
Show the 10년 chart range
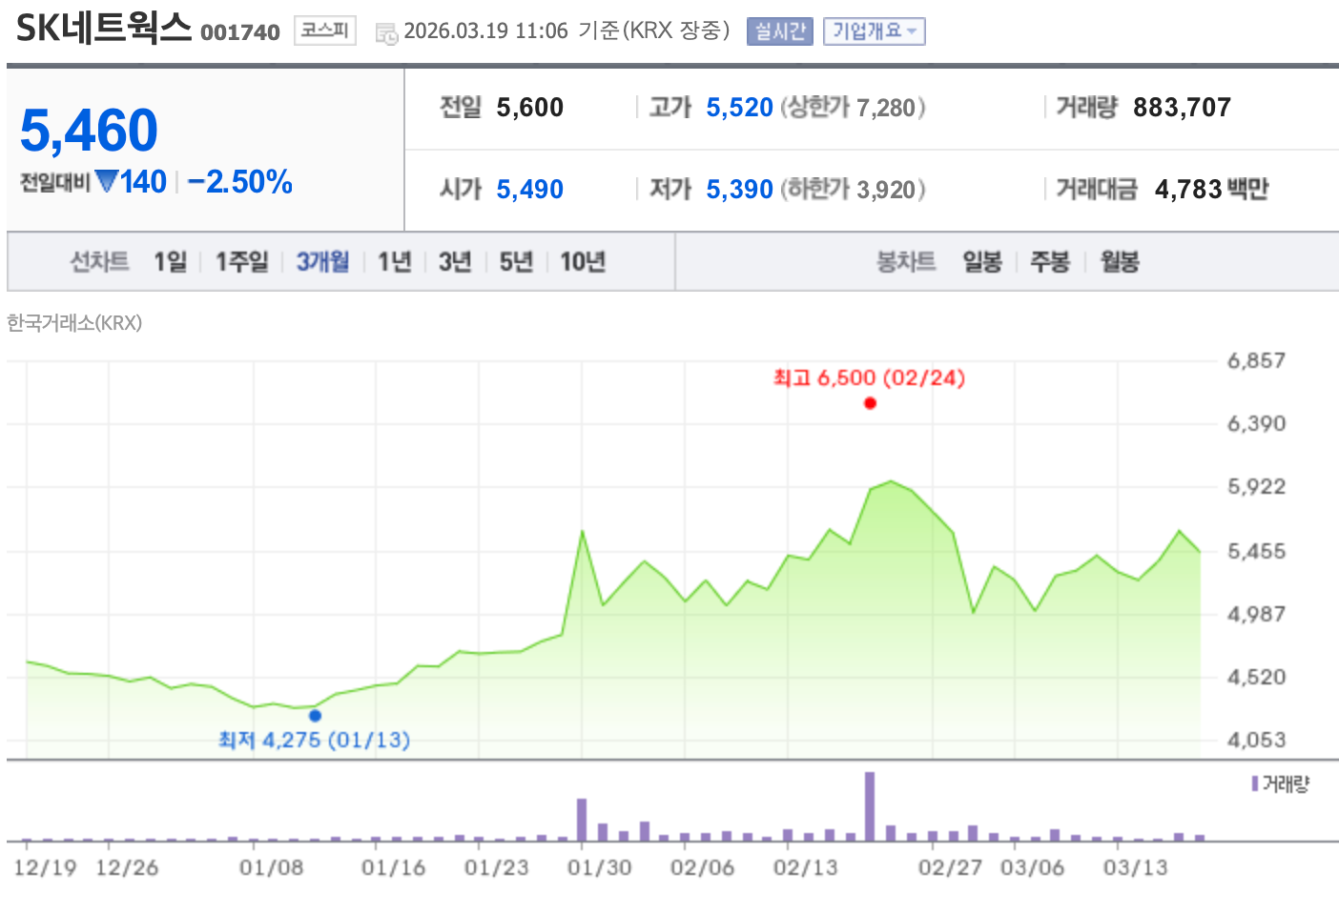[x=583, y=261]
